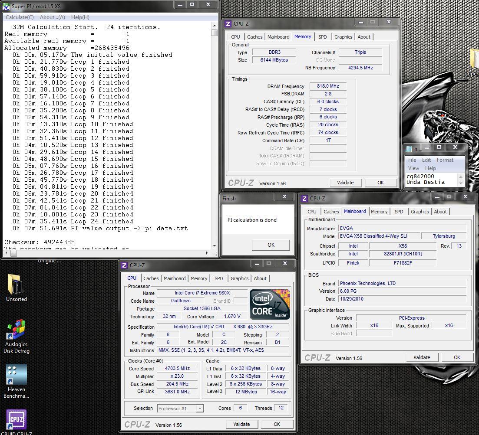
Task: Click processor name Intel Core i7 Extreme 980X
Action: click(202, 293)
